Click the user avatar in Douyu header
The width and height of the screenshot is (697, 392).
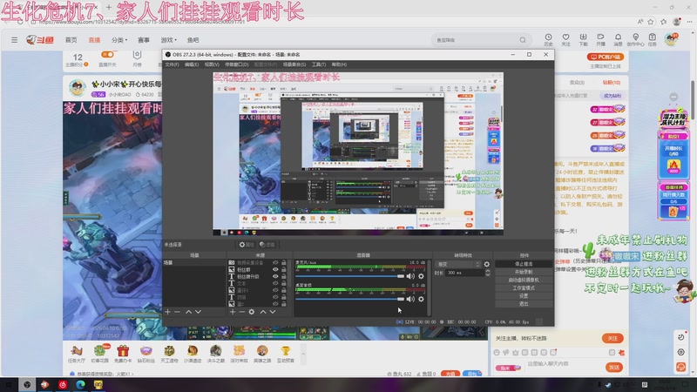(671, 39)
